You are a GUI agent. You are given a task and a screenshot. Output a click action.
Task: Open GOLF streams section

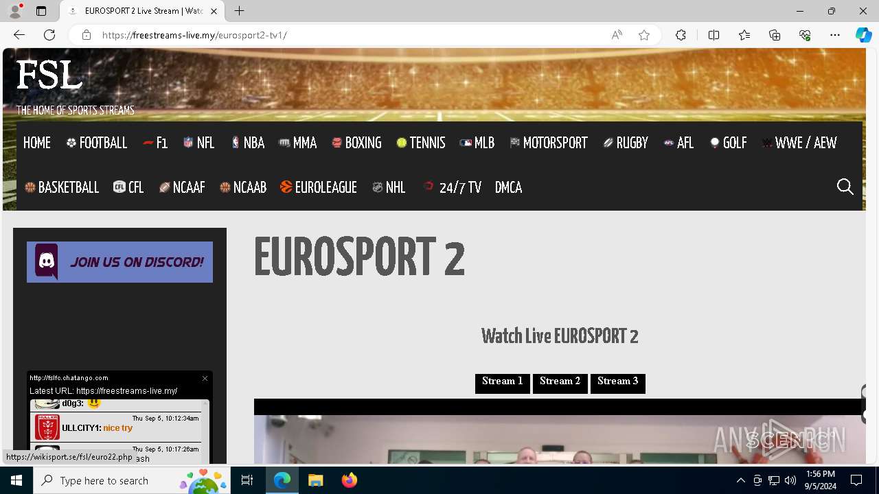coord(729,143)
